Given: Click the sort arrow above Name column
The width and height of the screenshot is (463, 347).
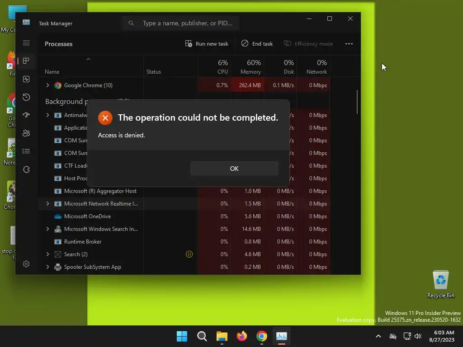Looking at the screenshot, I should tap(88, 59).
